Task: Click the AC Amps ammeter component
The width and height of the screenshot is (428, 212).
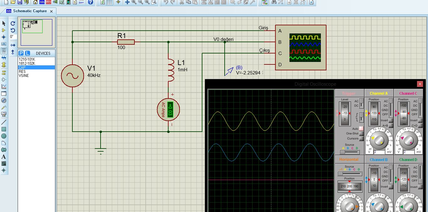Action: 169,109
